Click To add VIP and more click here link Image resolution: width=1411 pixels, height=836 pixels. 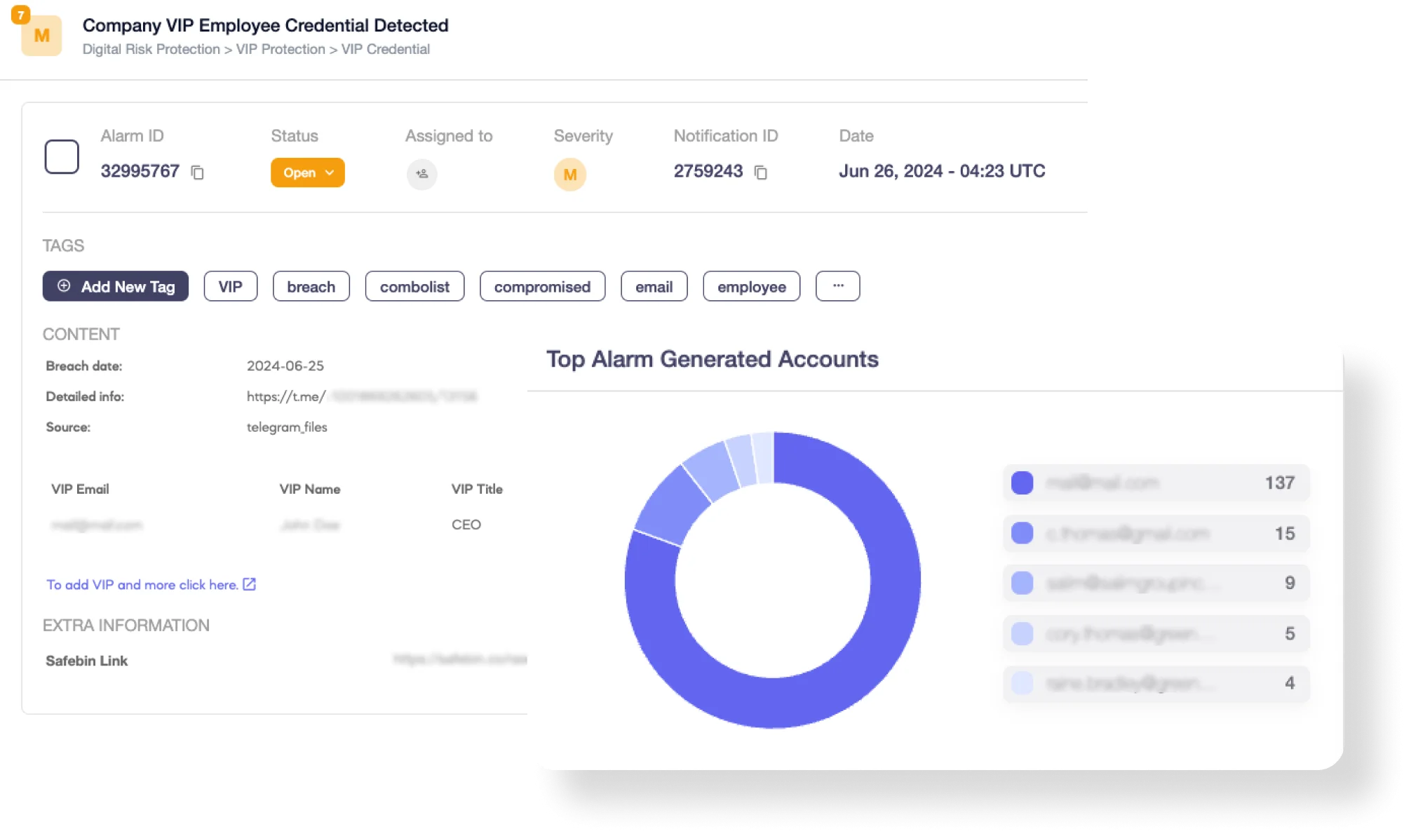151,585
